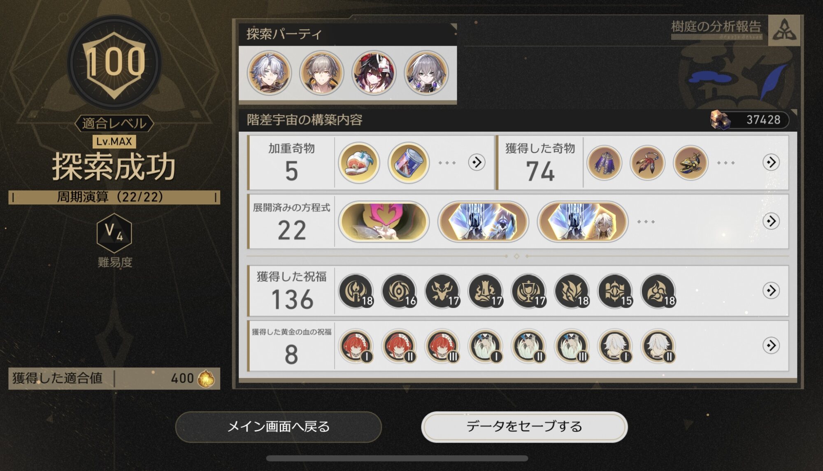The height and width of the screenshot is (471, 823).
Task: Tap the V4 難易度 difficulty badge
Action: click(x=114, y=233)
